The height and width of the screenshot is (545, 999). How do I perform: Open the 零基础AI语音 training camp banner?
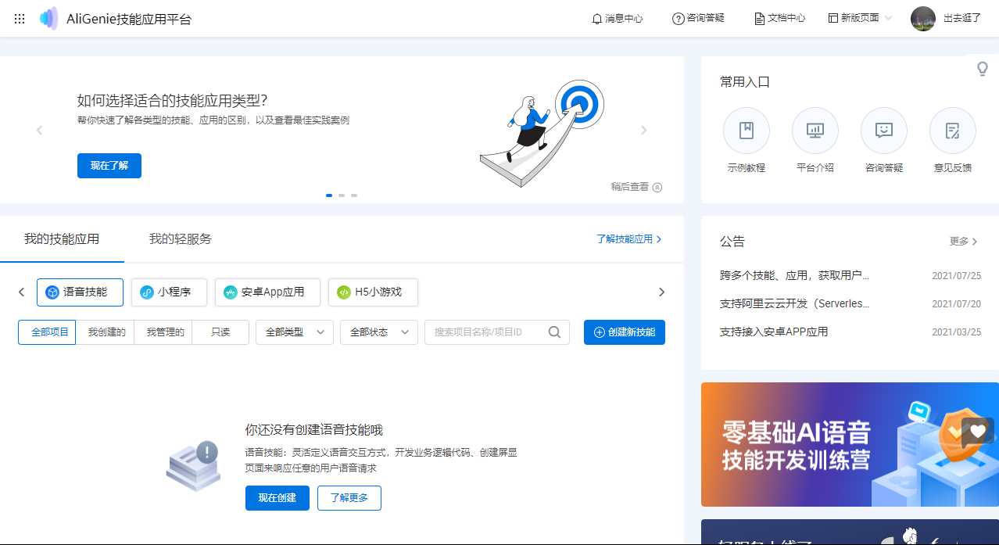pos(850,444)
